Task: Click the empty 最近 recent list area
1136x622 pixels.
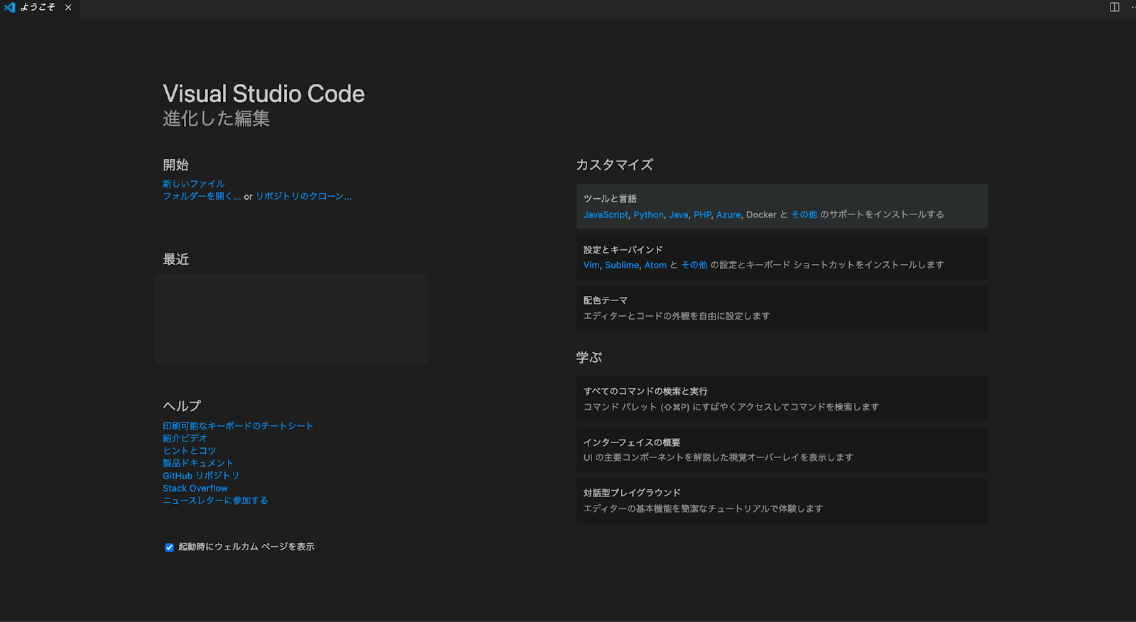Action: click(291, 320)
